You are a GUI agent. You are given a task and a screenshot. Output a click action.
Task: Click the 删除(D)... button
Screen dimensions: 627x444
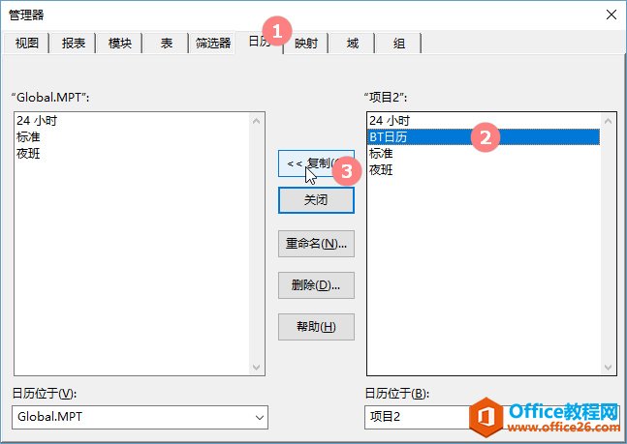316,285
